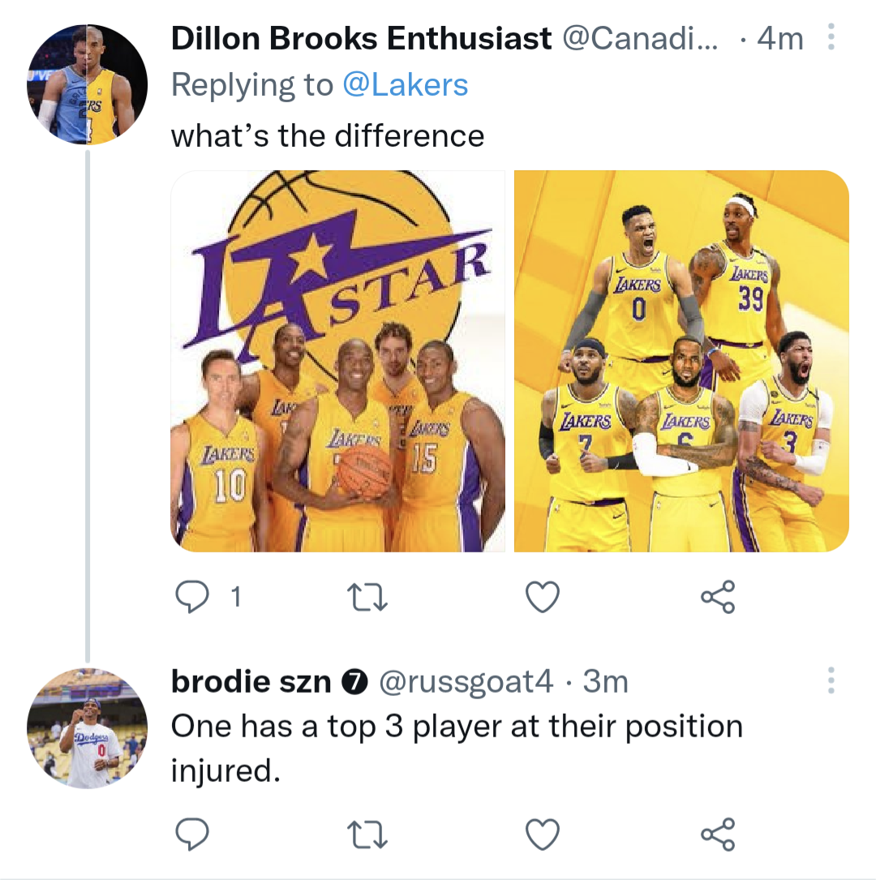Click the 4m timestamp on the first tweet

click(780, 37)
